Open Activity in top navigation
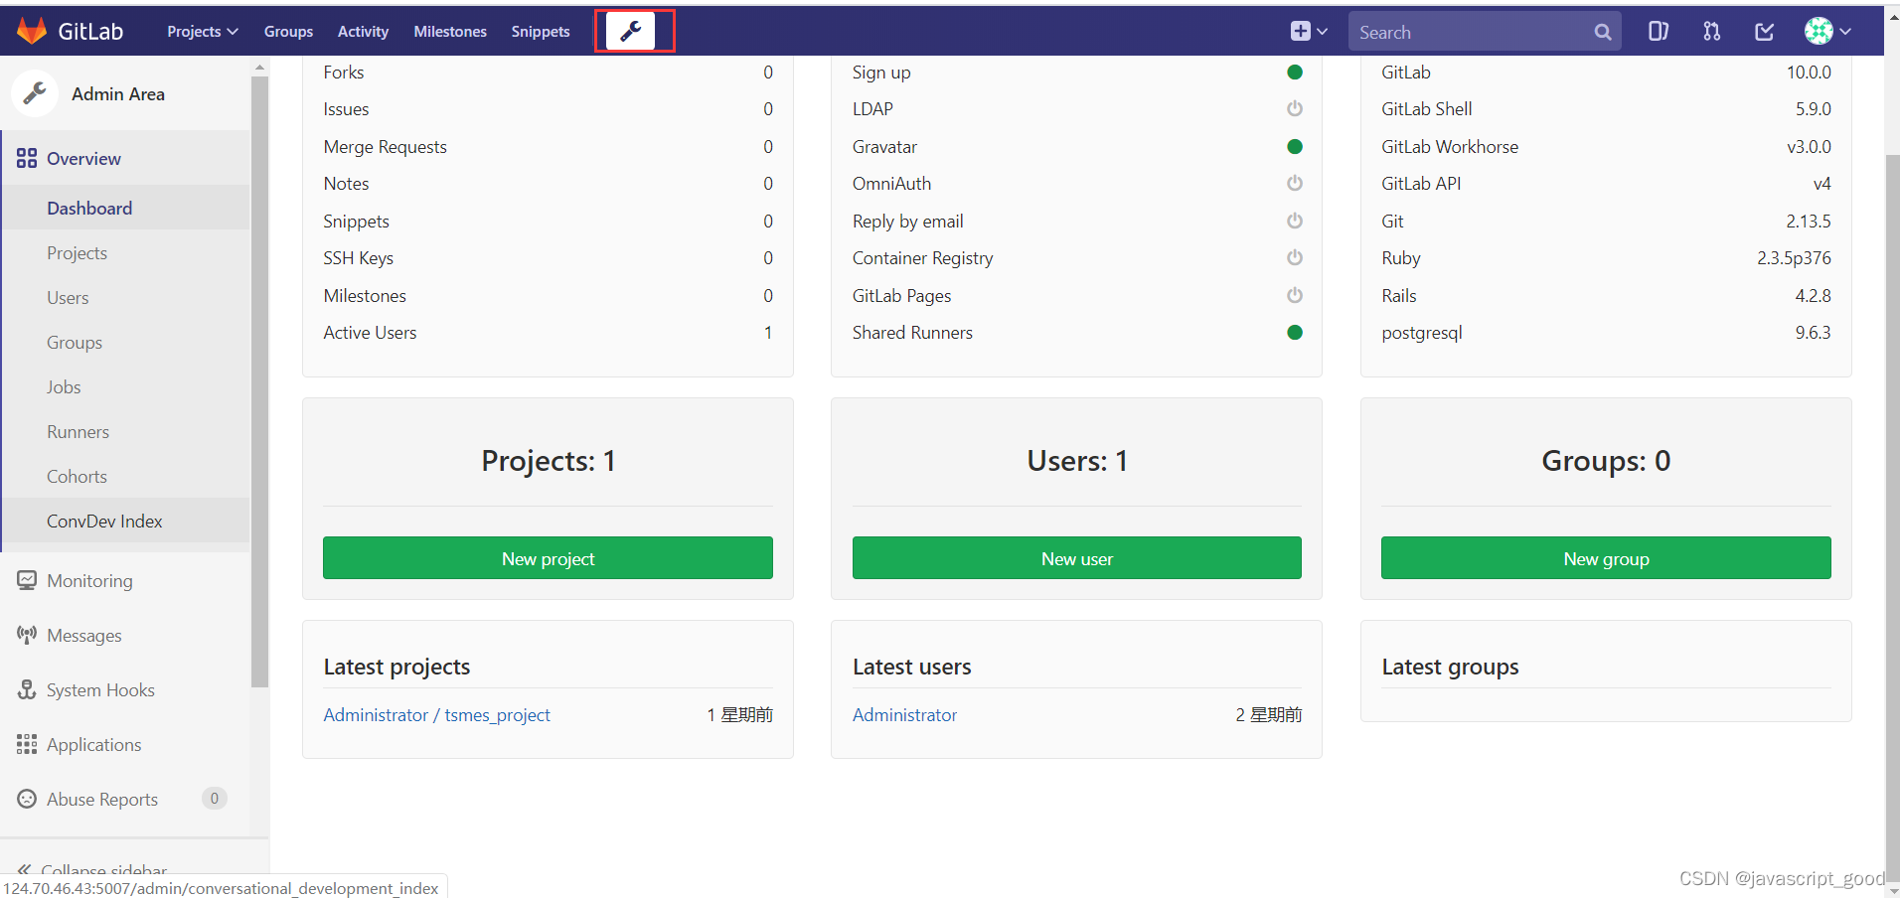 click(363, 32)
